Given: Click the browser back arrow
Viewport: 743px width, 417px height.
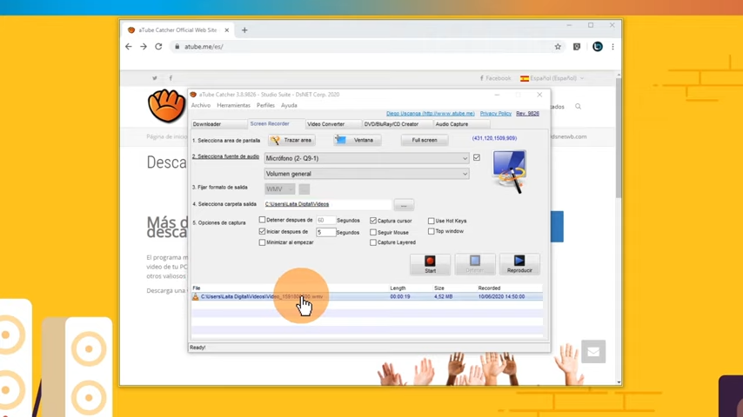Looking at the screenshot, I should (x=129, y=47).
